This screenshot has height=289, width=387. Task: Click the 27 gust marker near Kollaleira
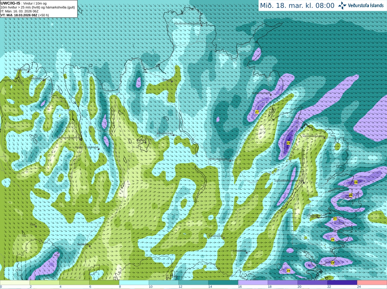[x=335, y=219]
